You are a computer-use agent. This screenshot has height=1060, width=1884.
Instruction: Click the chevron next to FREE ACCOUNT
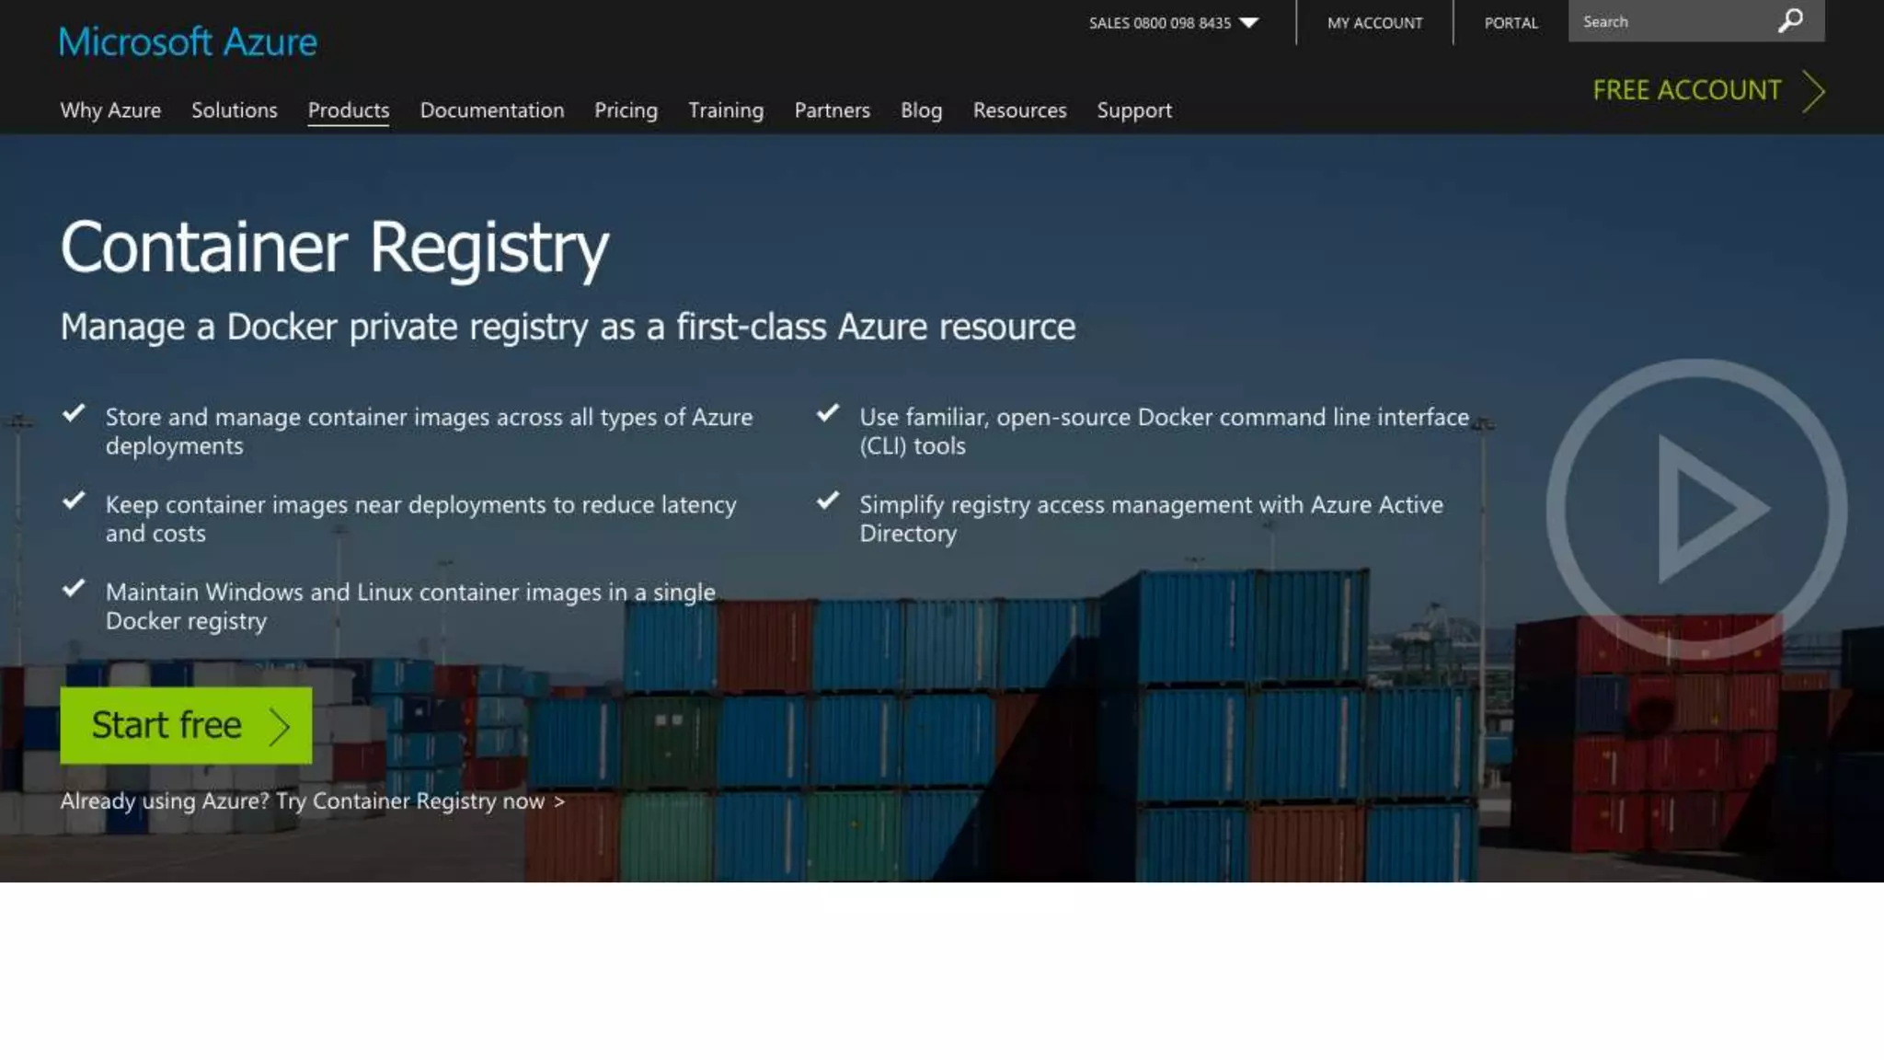pos(1813,91)
